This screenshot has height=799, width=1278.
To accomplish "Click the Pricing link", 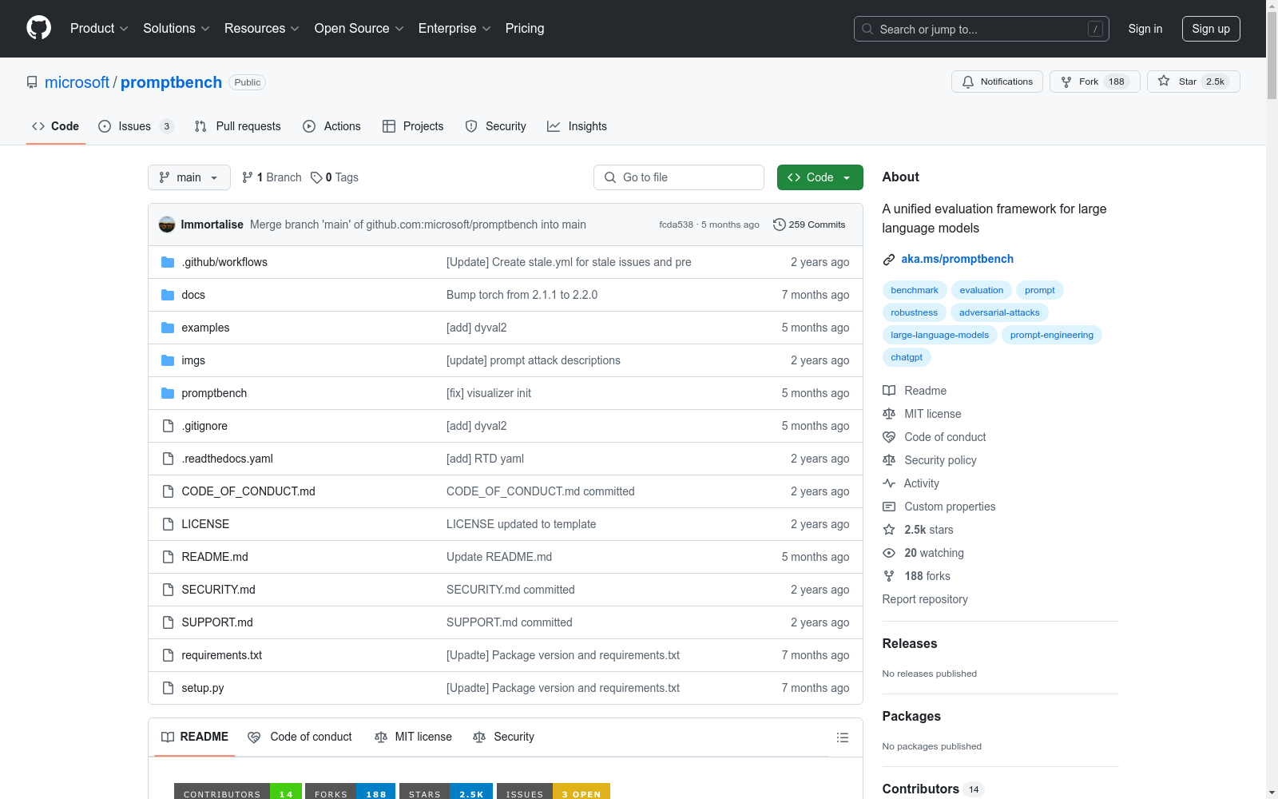I will pyautogui.click(x=525, y=28).
